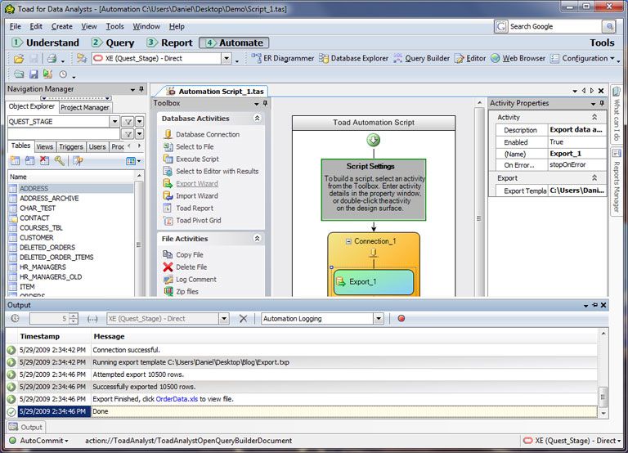
Task: Open the File menu
Action: [x=16, y=26]
